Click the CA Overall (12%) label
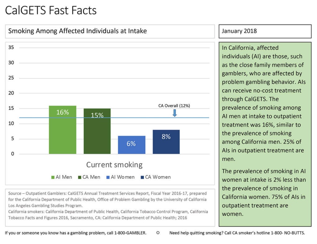The height and width of the screenshot is (244, 317). click(x=174, y=106)
